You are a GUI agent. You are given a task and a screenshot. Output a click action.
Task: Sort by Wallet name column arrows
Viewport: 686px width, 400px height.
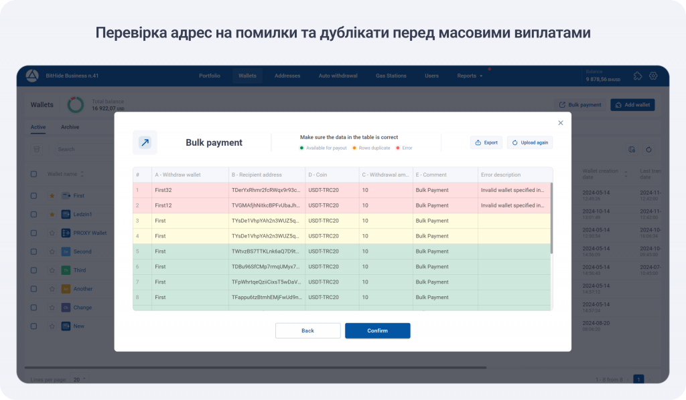pos(82,174)
